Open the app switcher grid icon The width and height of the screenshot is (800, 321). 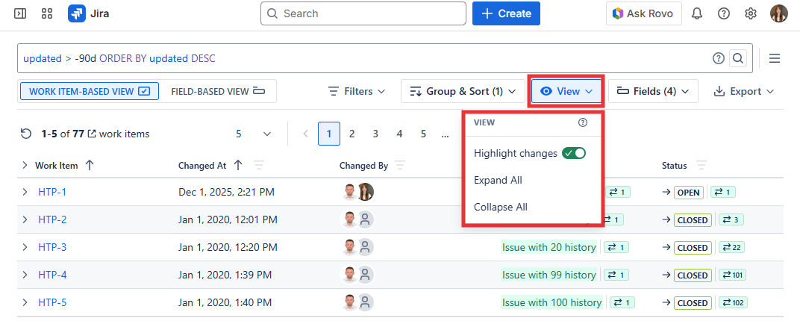pyautogui.click(x=47, y=13)
